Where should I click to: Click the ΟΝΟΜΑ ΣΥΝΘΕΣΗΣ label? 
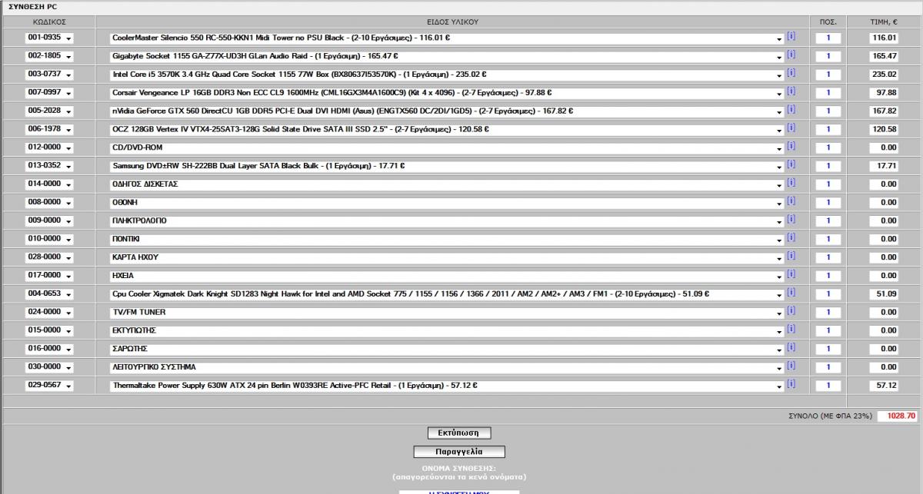[459, 468]
